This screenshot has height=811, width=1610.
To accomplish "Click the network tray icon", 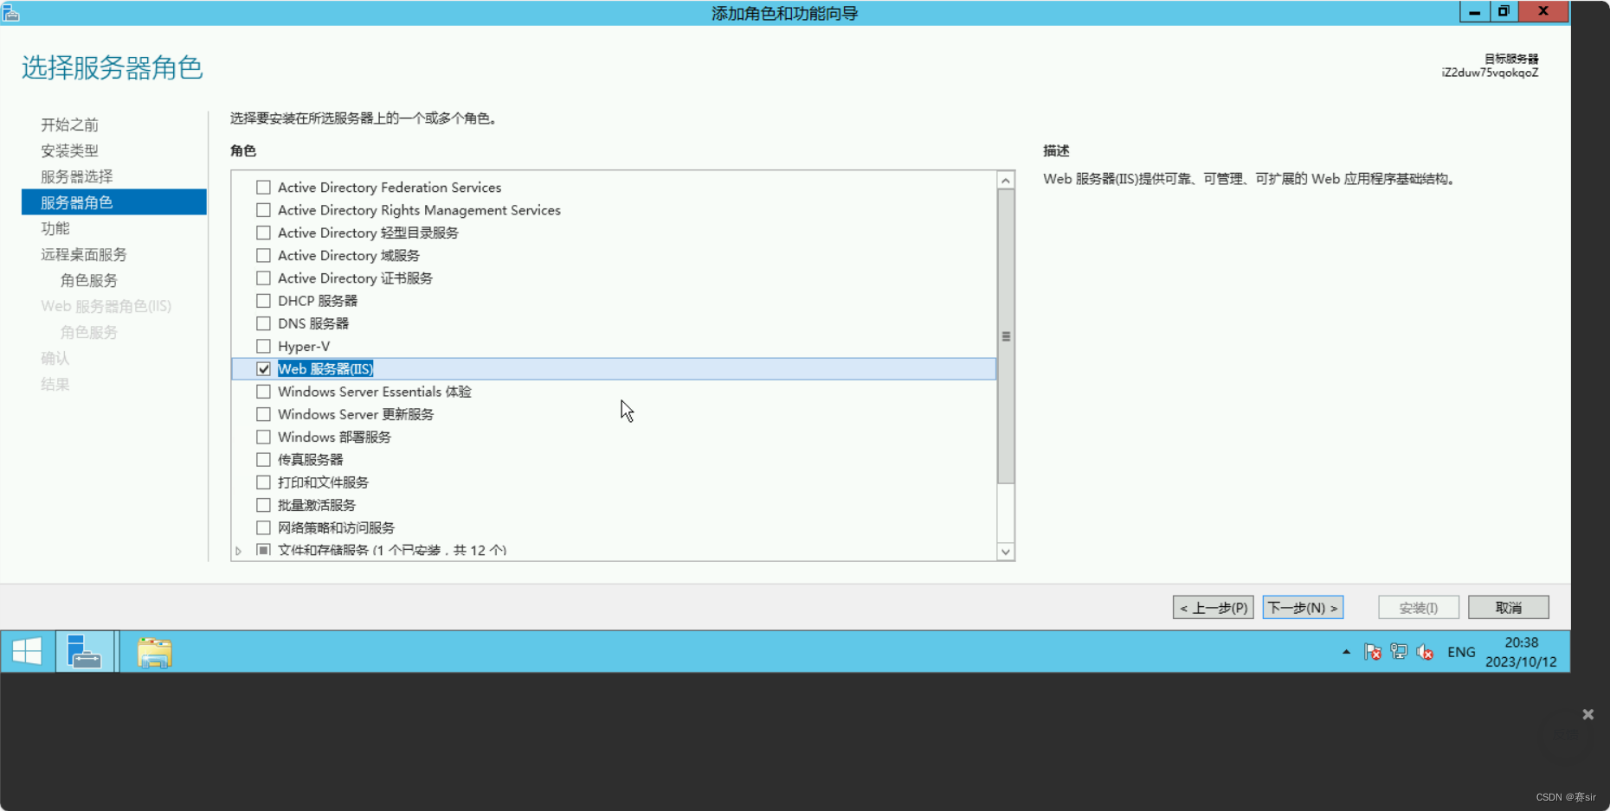I will (x=1399, y=652).
